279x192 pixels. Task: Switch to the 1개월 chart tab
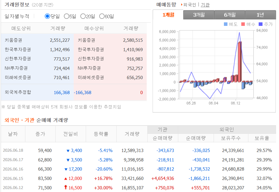[x=168, y=15]
